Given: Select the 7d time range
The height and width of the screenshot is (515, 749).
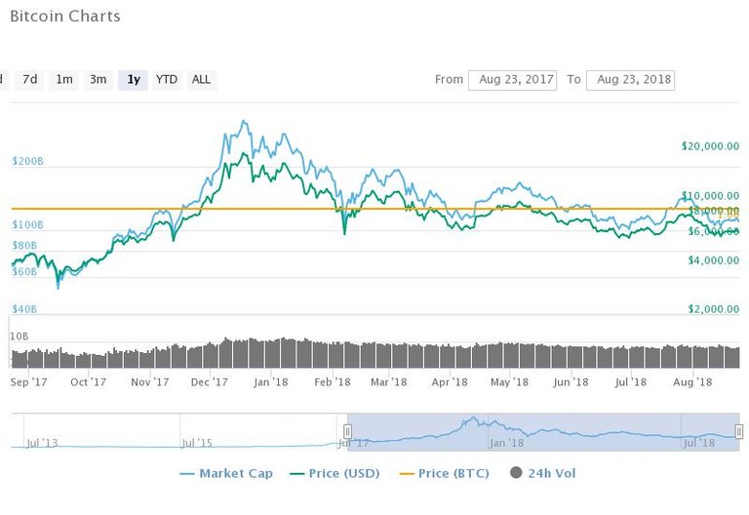Looking at the screenshot, I should pos(31,79).
